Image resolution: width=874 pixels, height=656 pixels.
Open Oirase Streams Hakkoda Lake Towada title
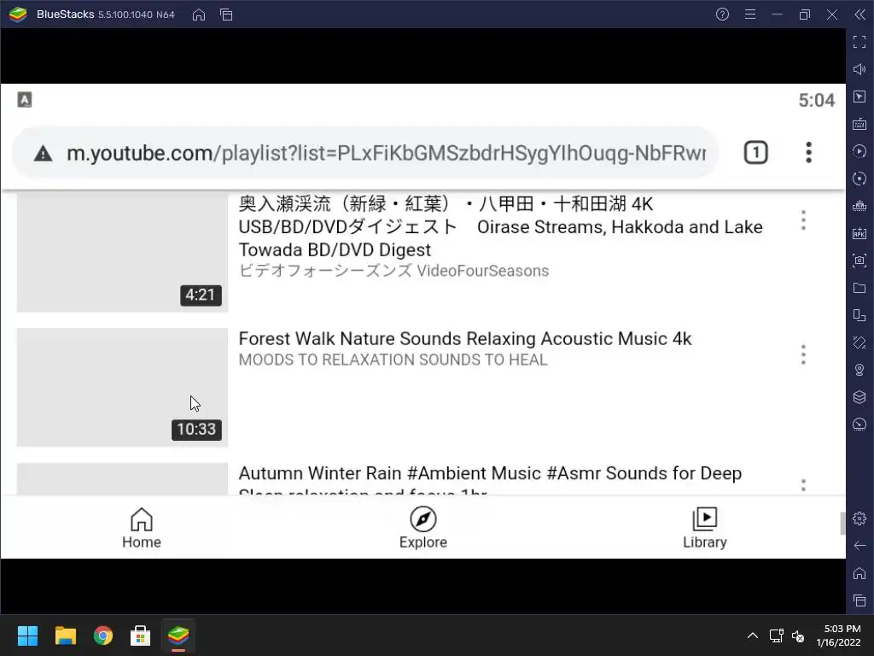[500, 226]
